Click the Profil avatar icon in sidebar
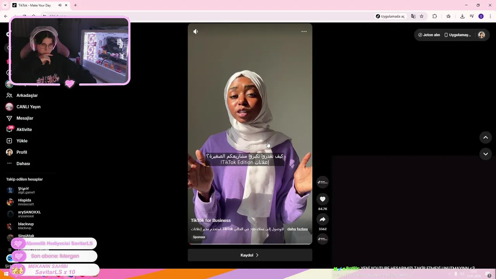 (9, 152)
